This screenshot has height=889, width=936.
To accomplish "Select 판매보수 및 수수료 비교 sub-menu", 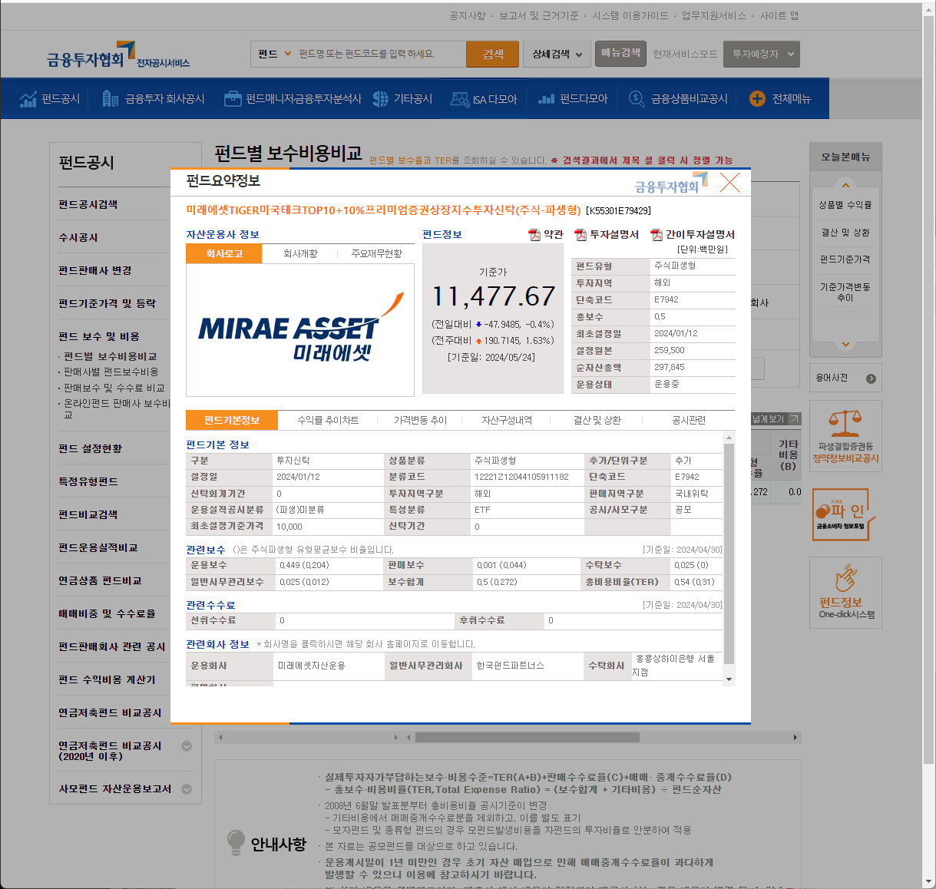I will (114, 388).
